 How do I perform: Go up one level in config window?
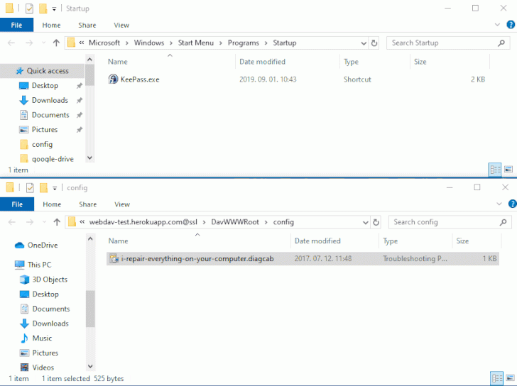click(57, 222)
